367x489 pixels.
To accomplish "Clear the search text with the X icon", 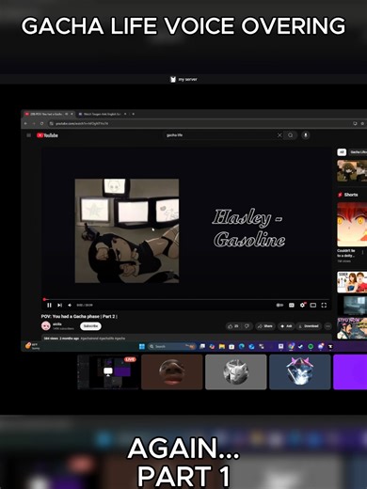I will [279, 135].
